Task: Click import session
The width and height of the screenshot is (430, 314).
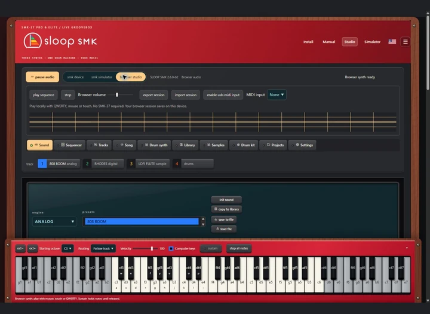Action: (x=186, y=94)
